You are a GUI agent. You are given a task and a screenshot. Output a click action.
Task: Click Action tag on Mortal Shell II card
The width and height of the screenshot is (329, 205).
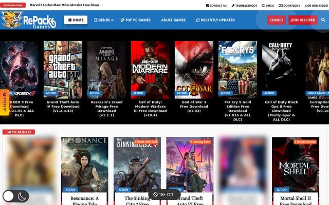point(281,190)
